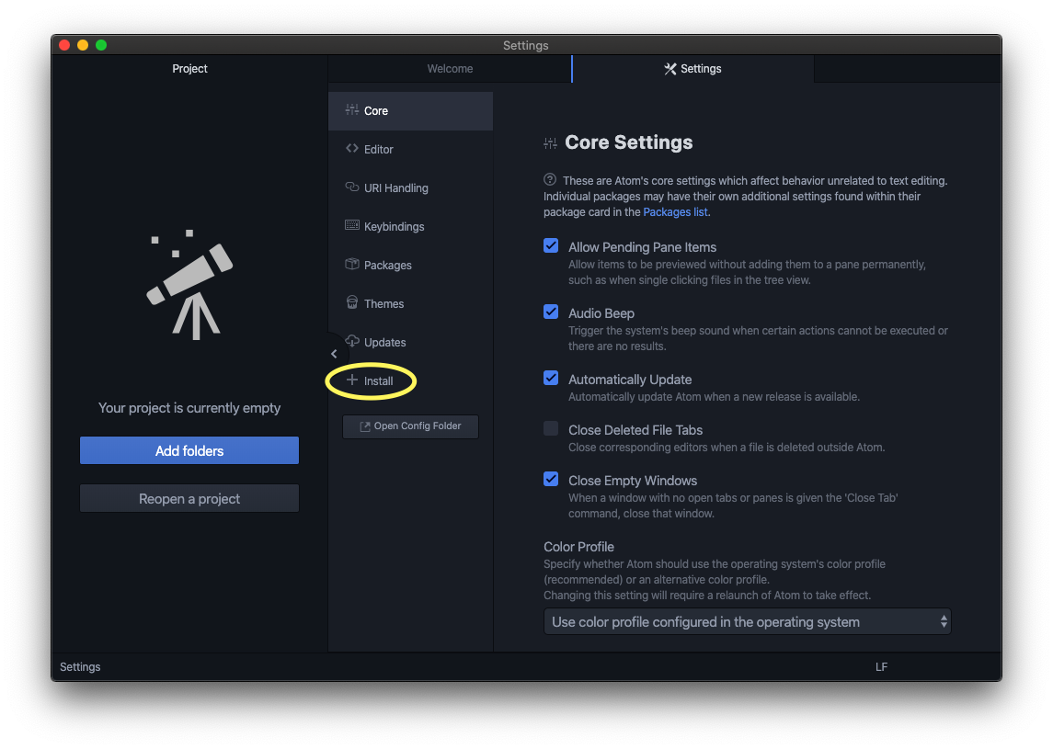Image resolution: width=1053 pixels, height=749 pixels.
Task: Collapse the settings sidebar with the chevron
Action: tap(334, 353)
